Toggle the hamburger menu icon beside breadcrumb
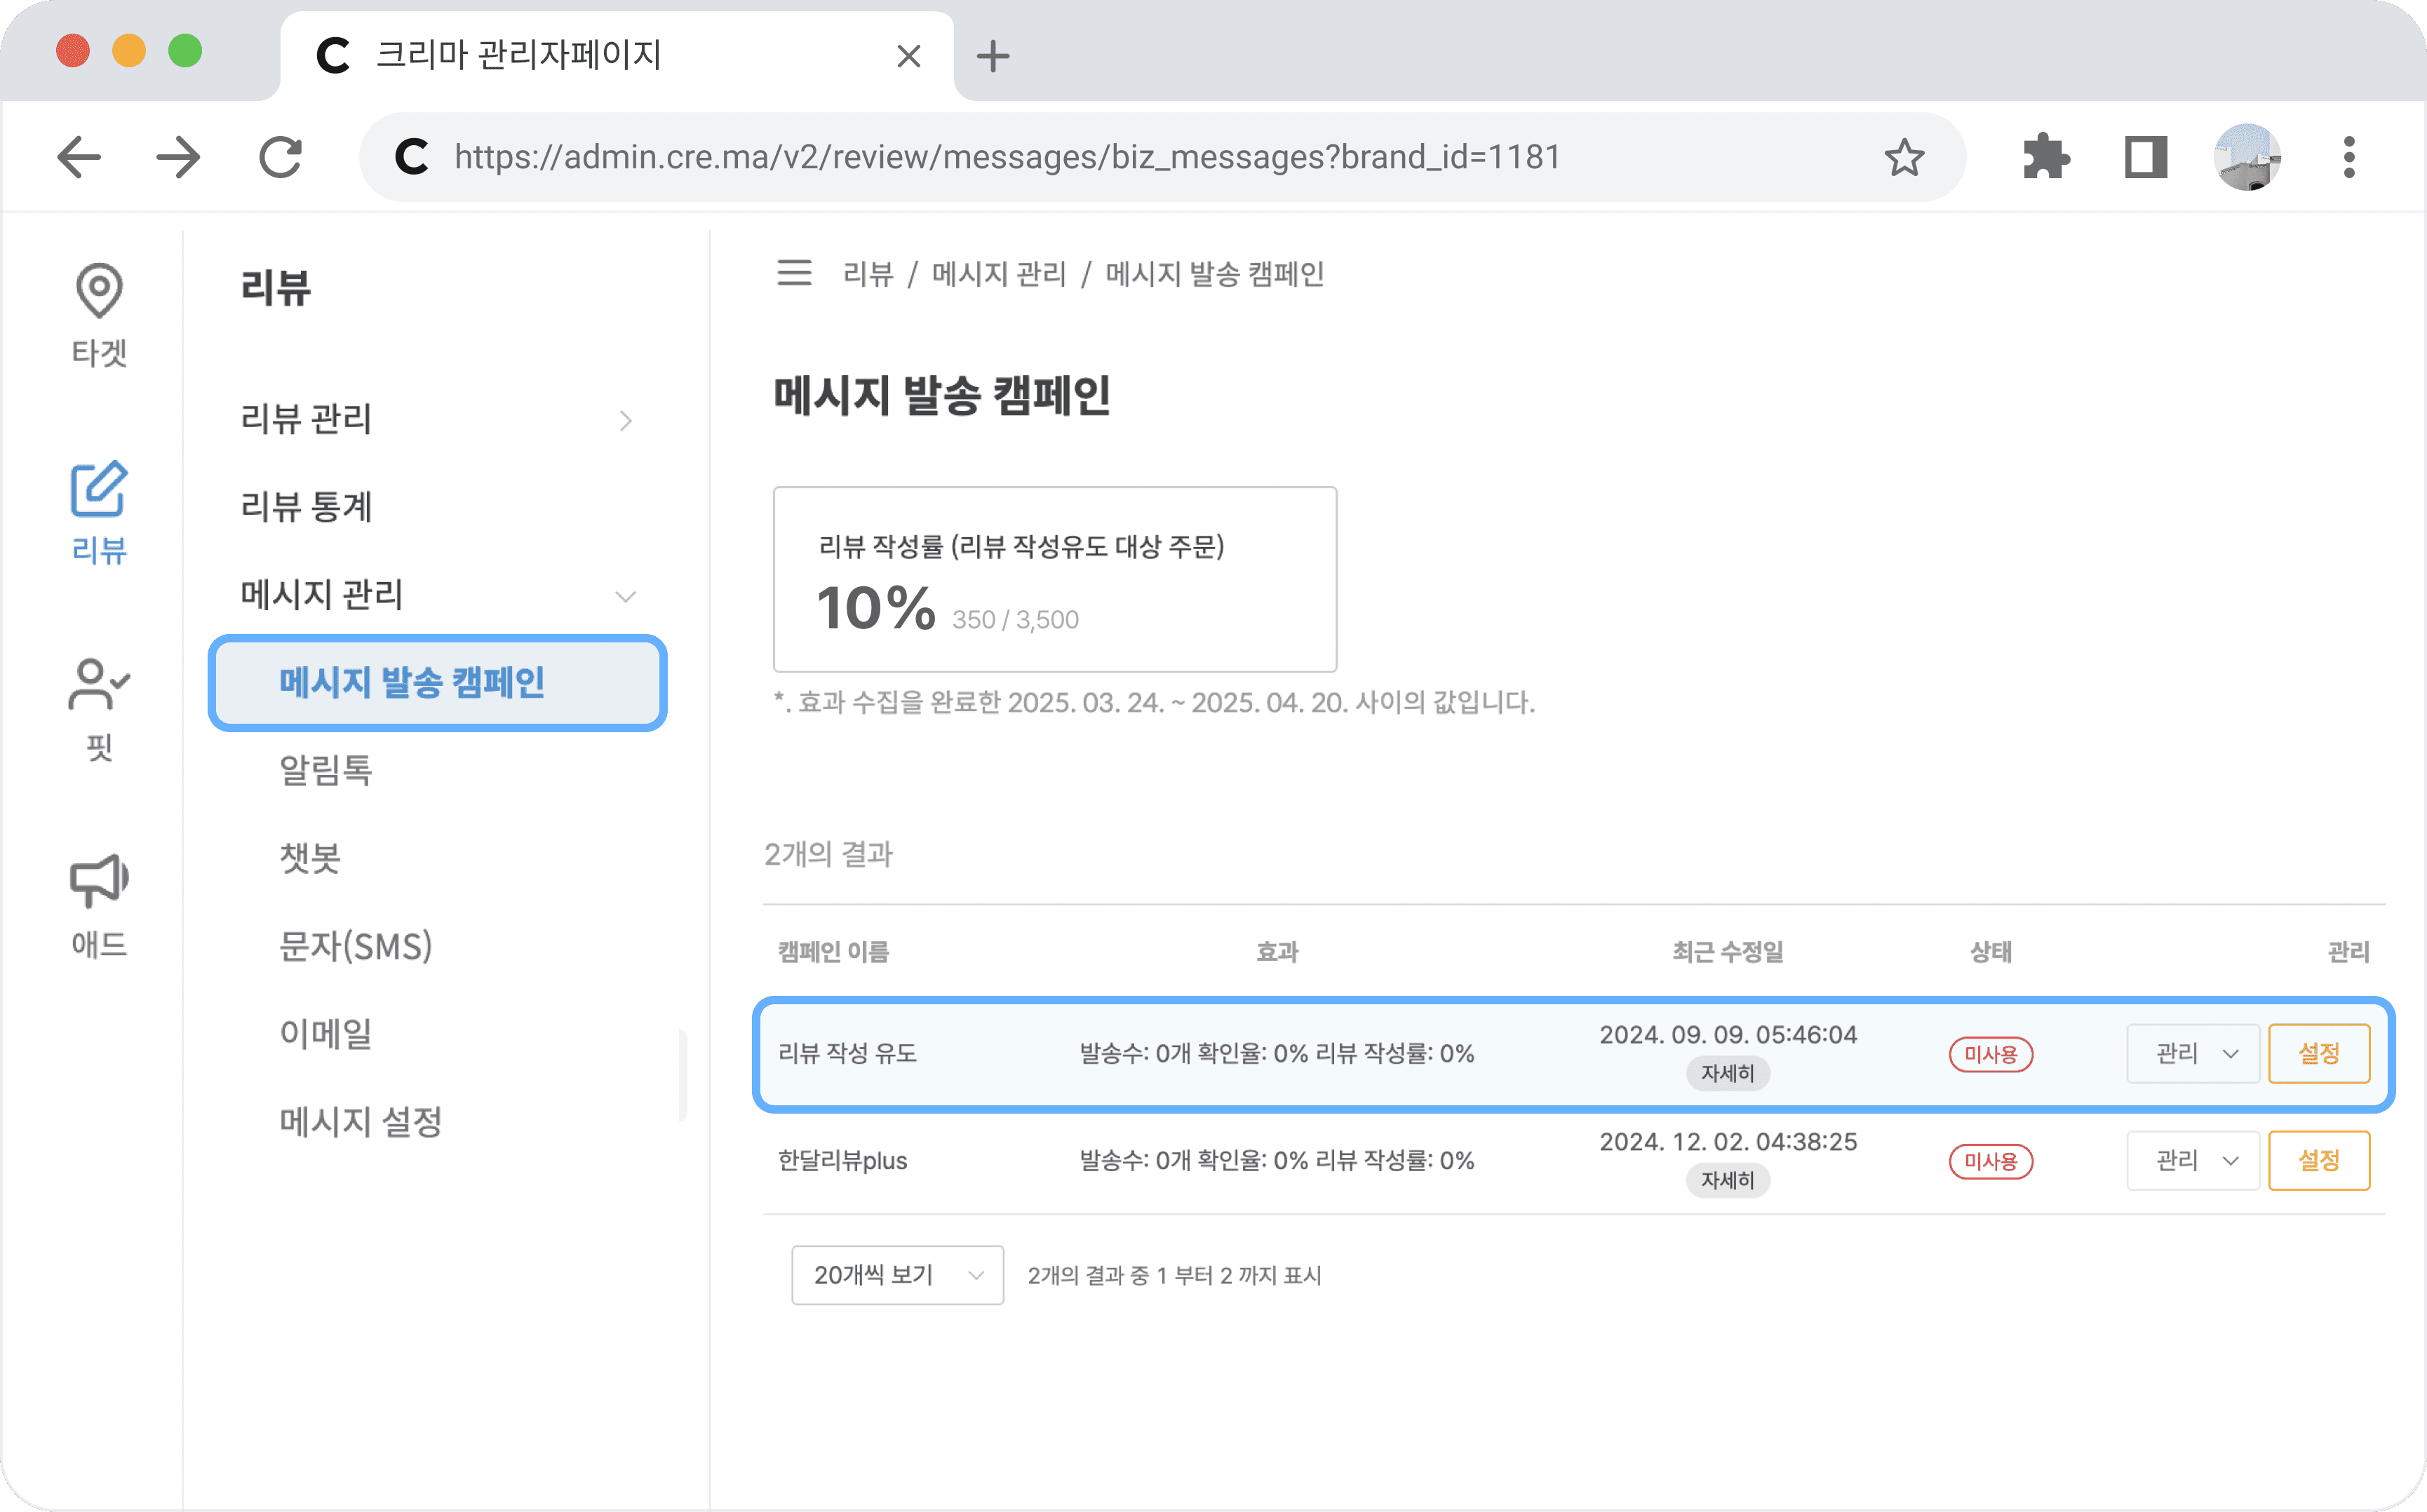Image resolution: width=2427 pixels, height=1512 pixels. point(794,273)
